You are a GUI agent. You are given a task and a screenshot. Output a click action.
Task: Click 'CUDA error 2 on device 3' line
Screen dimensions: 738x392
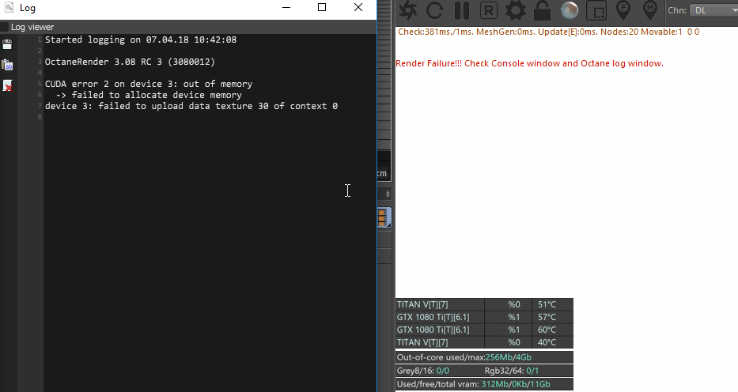pos(149,84)
